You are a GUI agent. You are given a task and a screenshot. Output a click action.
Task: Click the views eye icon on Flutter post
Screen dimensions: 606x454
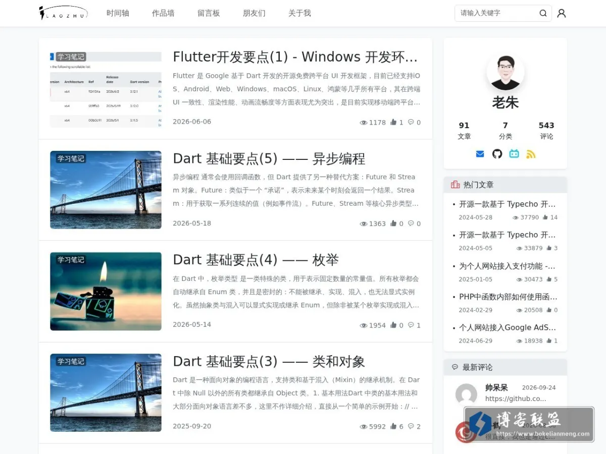(363, 123)
